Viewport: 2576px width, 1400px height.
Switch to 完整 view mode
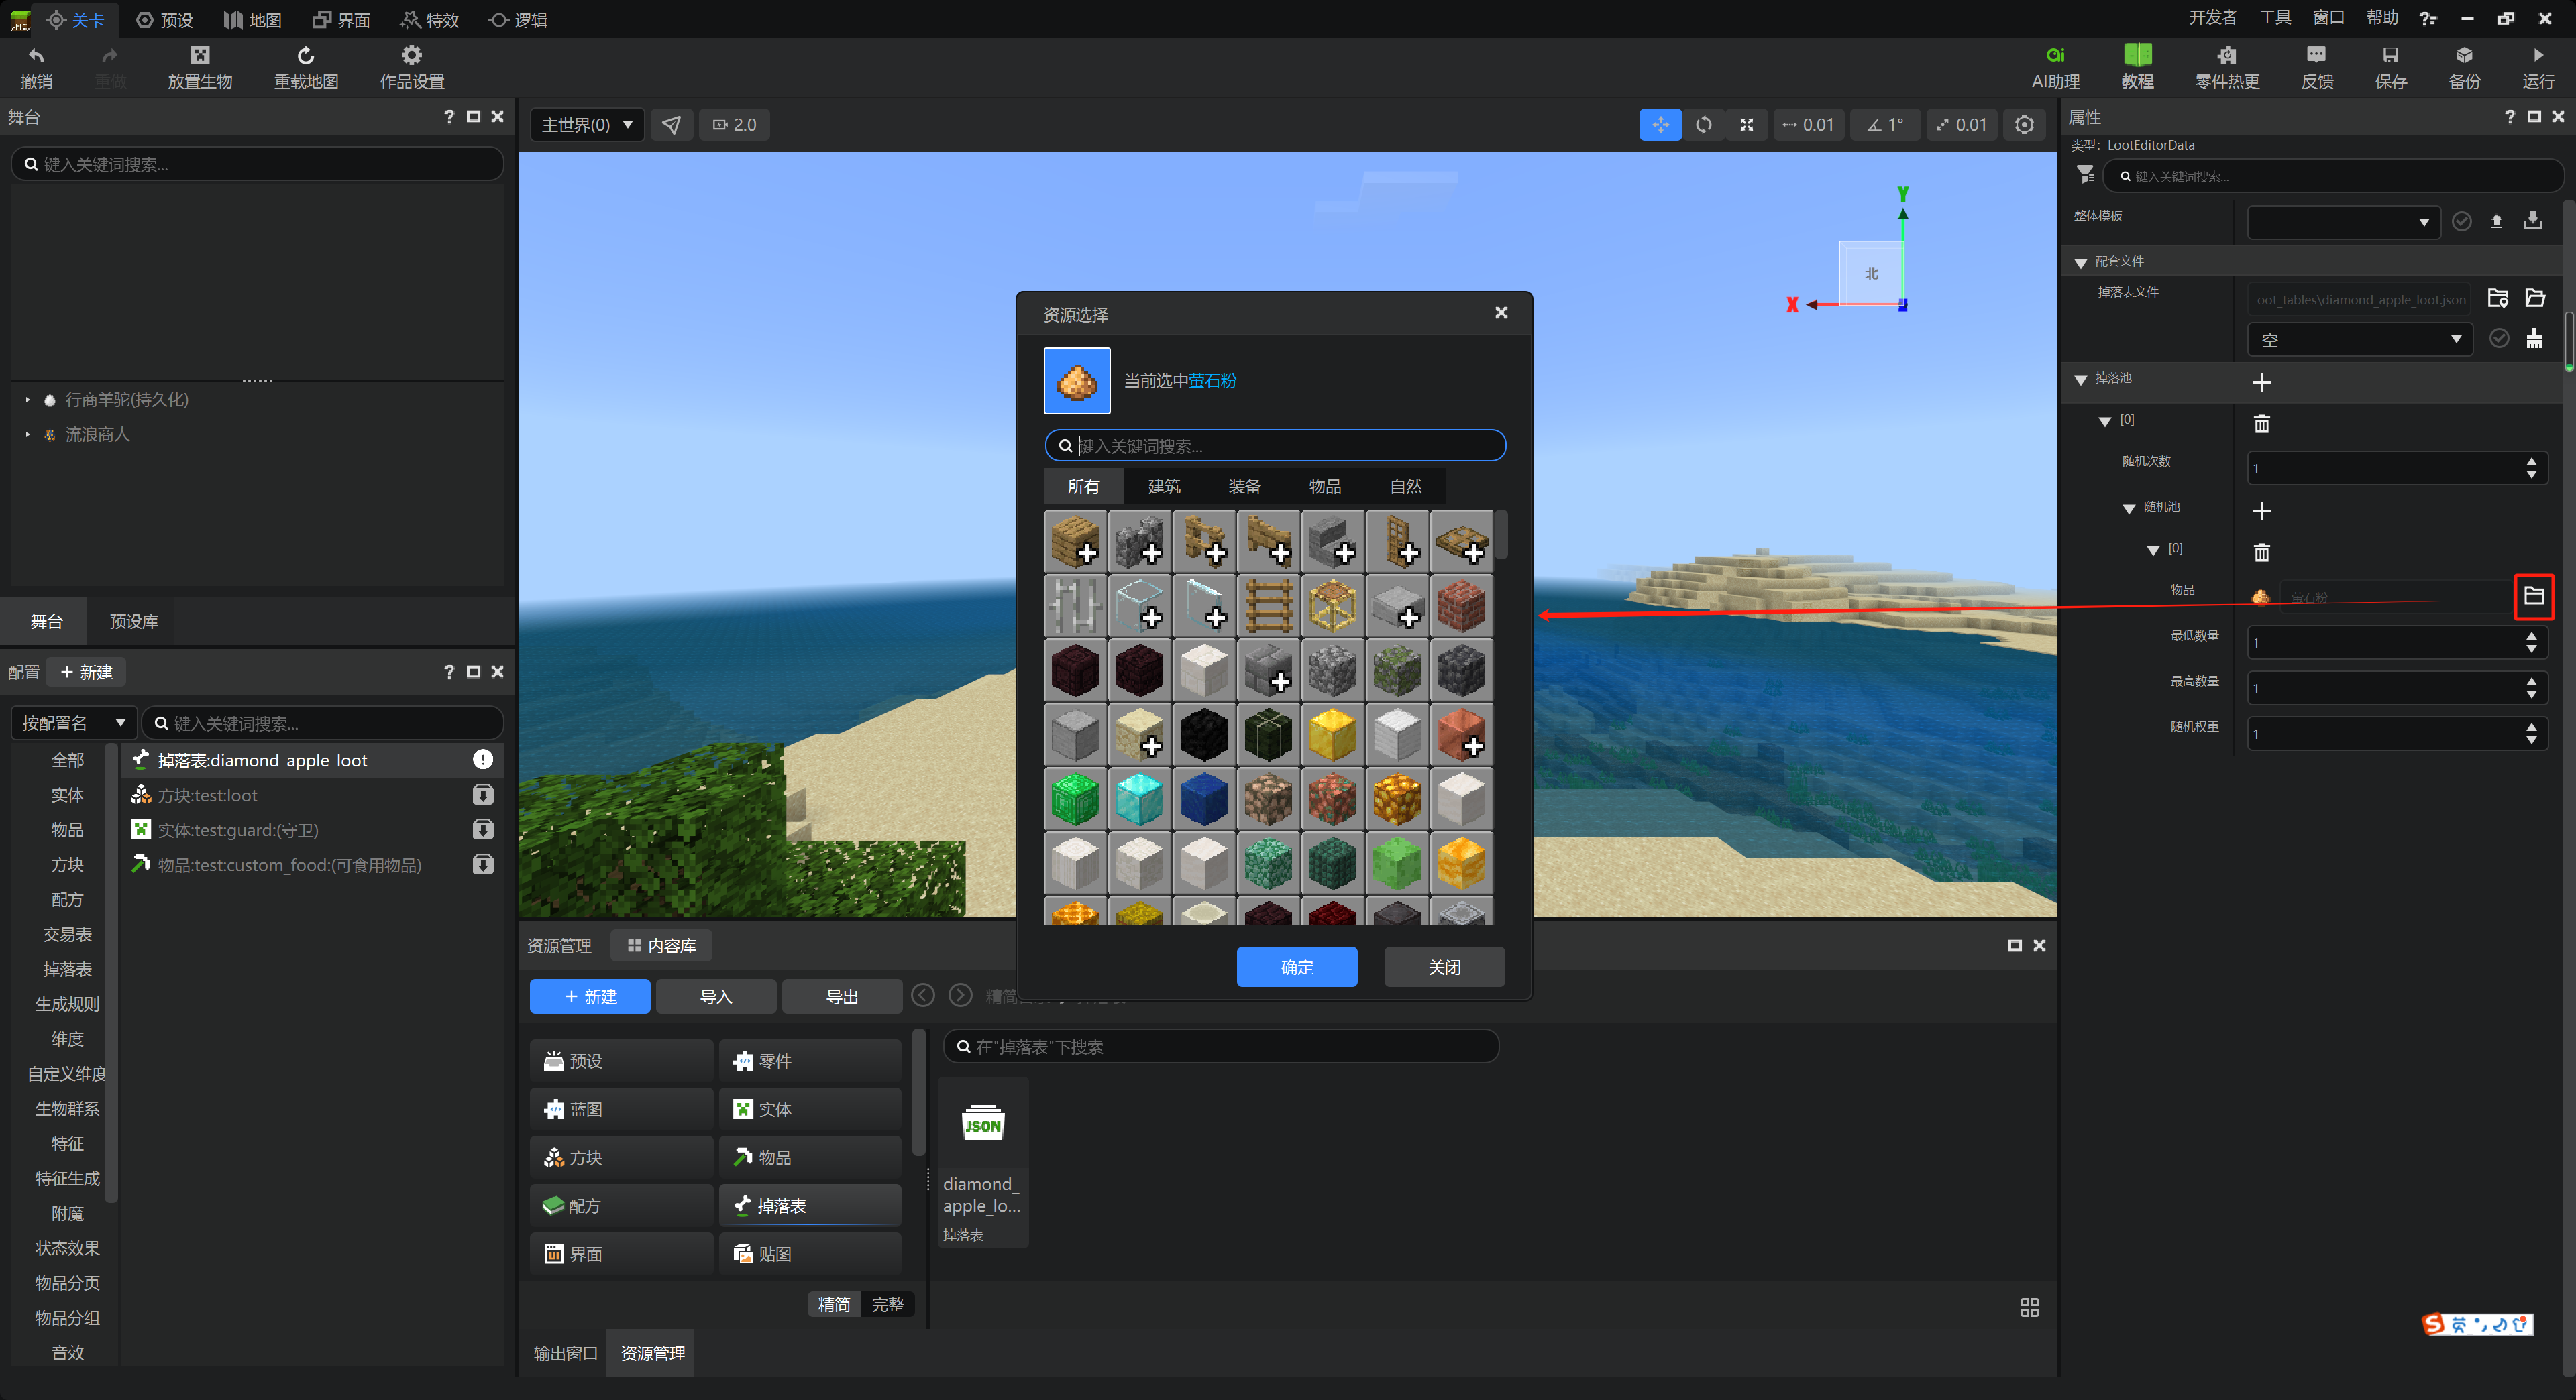coord(887,1304)
